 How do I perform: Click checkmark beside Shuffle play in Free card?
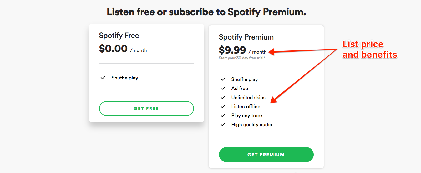pos(103,78)
